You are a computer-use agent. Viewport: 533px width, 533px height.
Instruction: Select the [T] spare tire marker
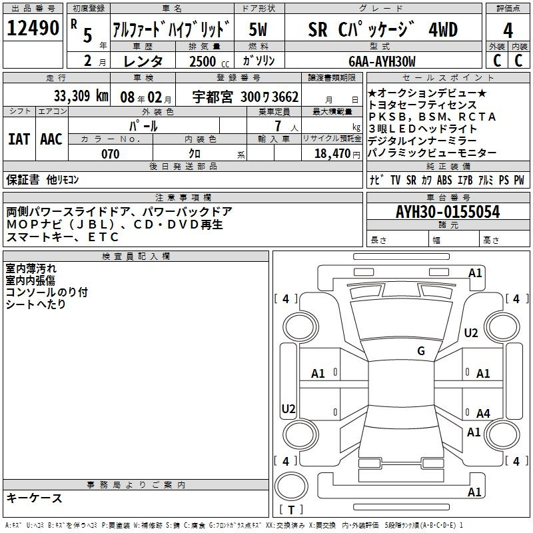point(291,510)
